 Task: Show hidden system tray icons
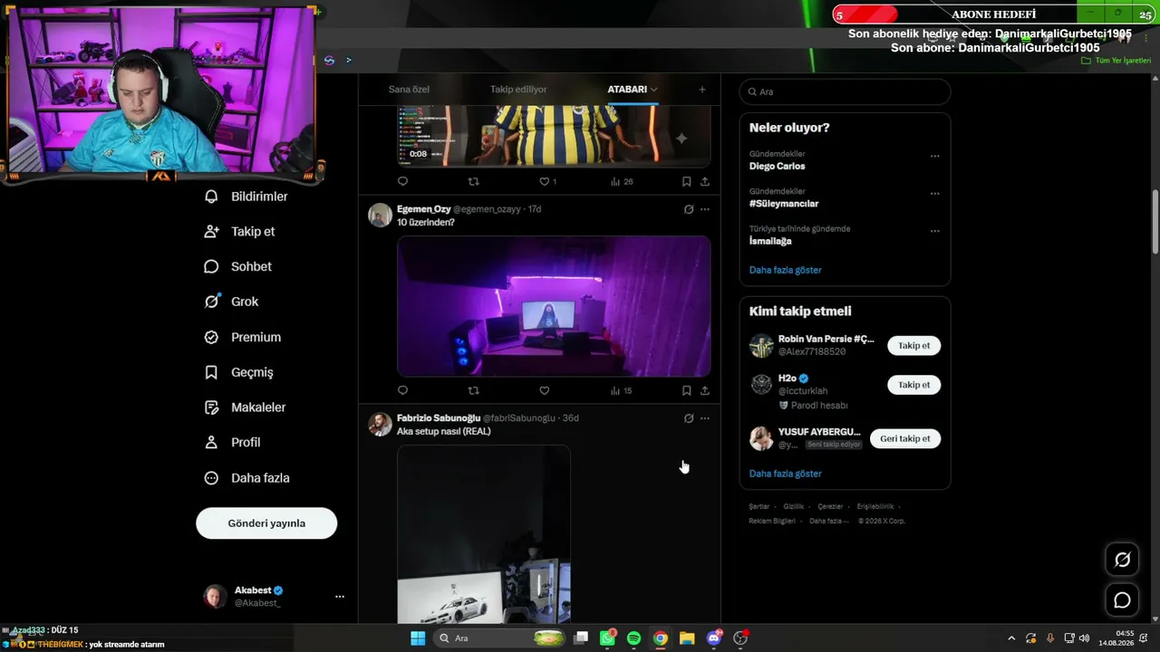click(1011, 638)
